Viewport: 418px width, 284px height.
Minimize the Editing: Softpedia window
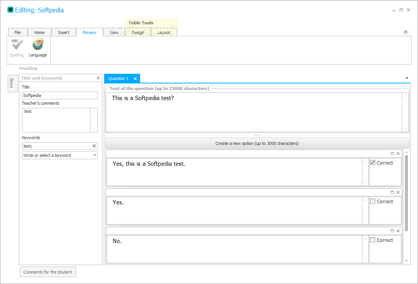[x=394, y=10]
